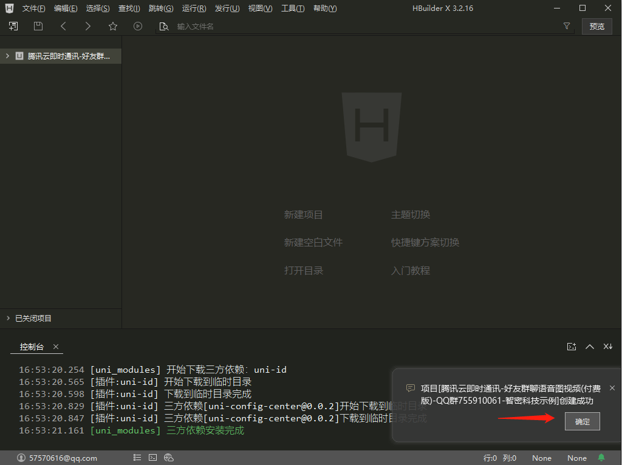Click the 行:0 status bar entry
Viewport: 622px width, 465px height.
click(x=490, y=458)
